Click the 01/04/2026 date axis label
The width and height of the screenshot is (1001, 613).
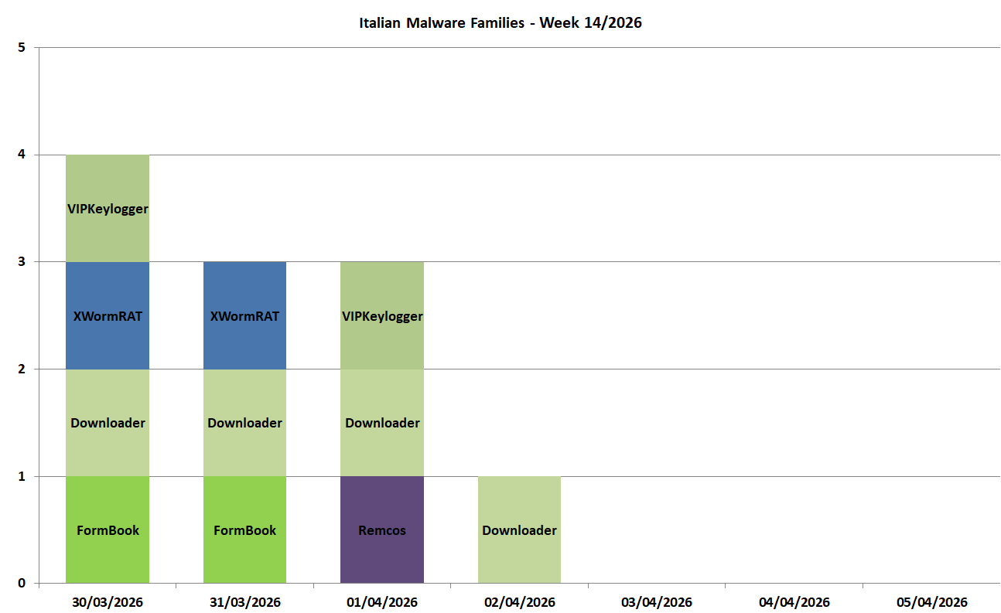click(x=382, y=602)
